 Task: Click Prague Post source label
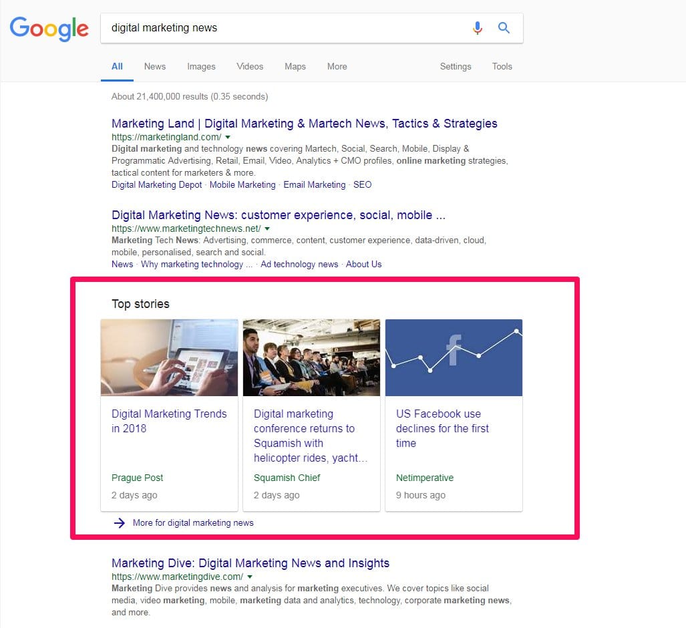137,478
